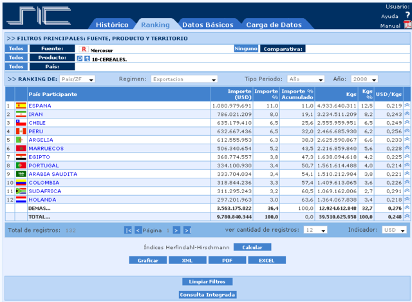Click the Colombia flag icon
Image resolution: width=412 pixels, height=302 pixels.
pos(21,182)
